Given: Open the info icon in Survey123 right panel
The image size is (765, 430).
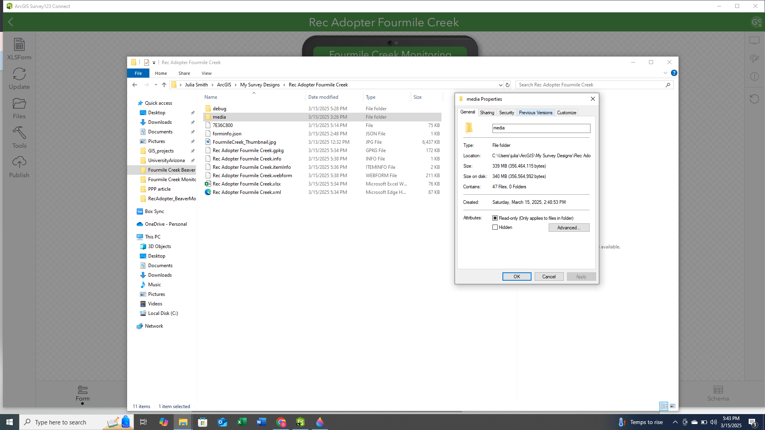Looking at the screenshot, I should [754, 76].
